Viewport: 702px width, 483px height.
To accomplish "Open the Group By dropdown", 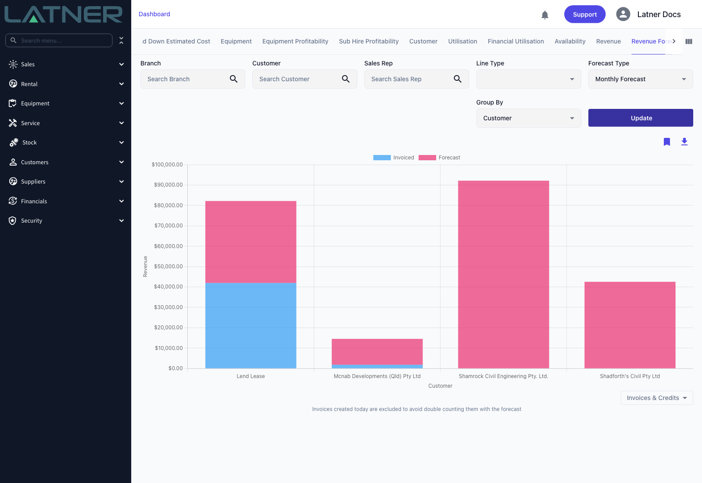I will click(529, 118).
